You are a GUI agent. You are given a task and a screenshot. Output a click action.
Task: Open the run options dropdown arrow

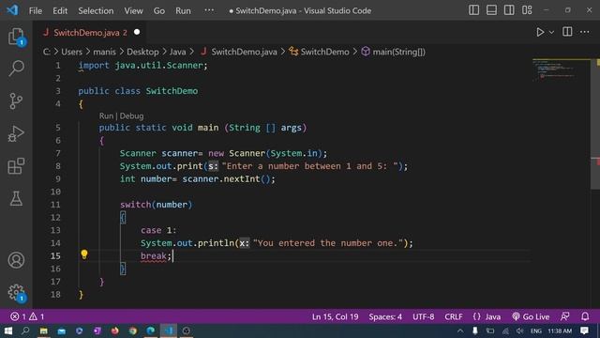(551, 33)
